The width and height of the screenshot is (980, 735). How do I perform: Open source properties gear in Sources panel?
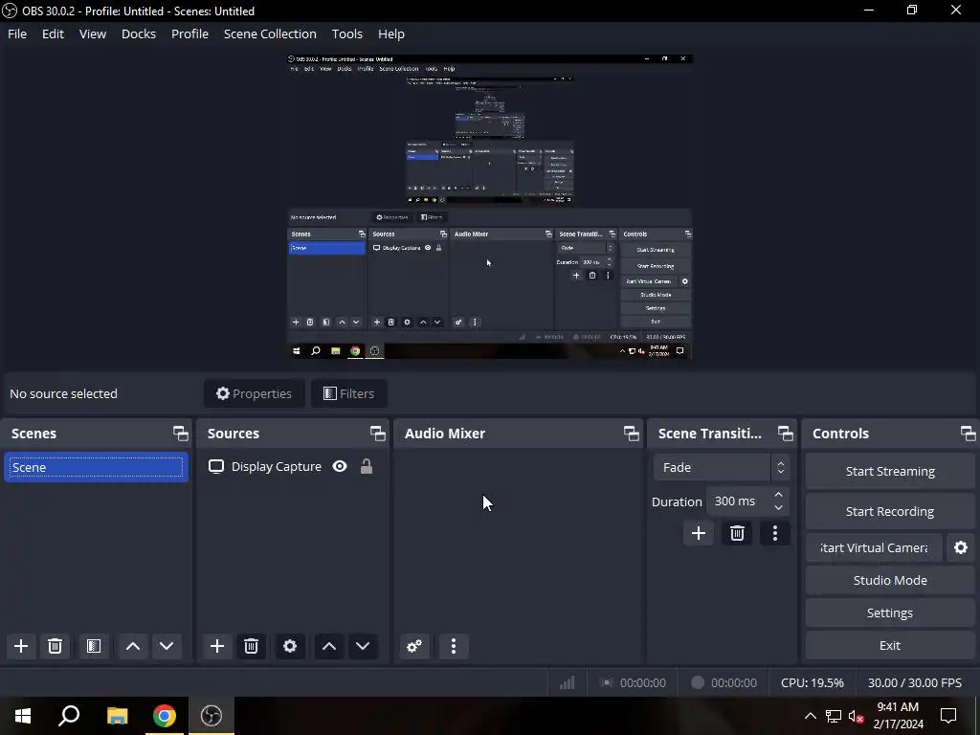(x=290, y=646)
